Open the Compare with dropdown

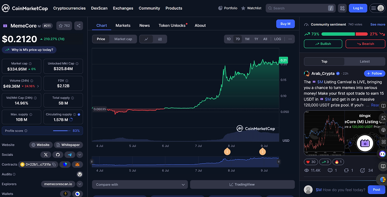coord(140,184)
